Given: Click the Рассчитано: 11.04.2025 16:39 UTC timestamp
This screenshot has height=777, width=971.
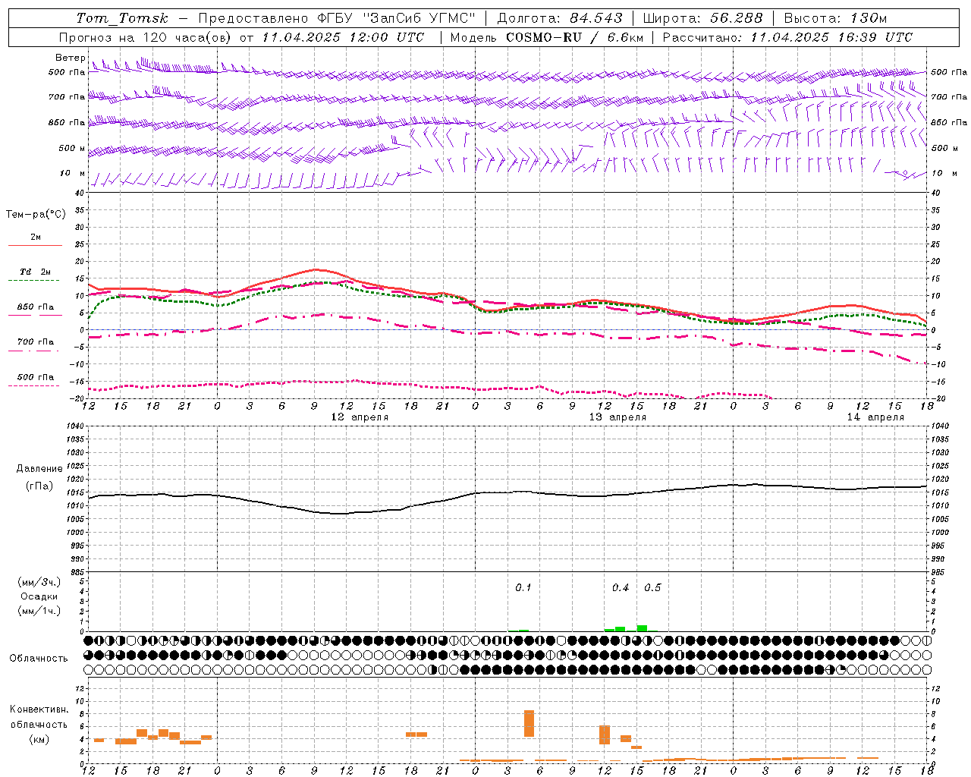Looking at the screenshot, I should click(787, 37).
